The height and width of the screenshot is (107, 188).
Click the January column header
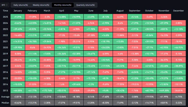[18, 11]
